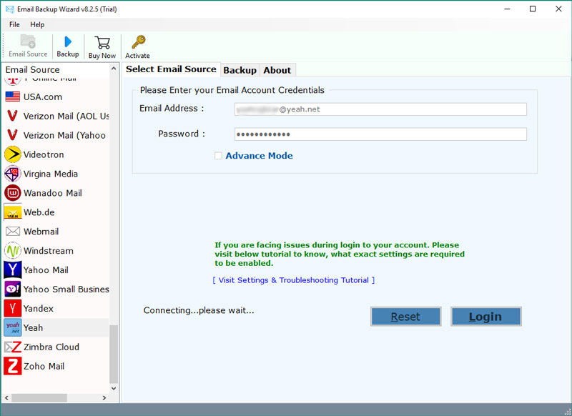Screen dimensions: 572x416
Task: Enable the Advance Mode checkbox
Action: pyautogui.click(x=219, y=156)
